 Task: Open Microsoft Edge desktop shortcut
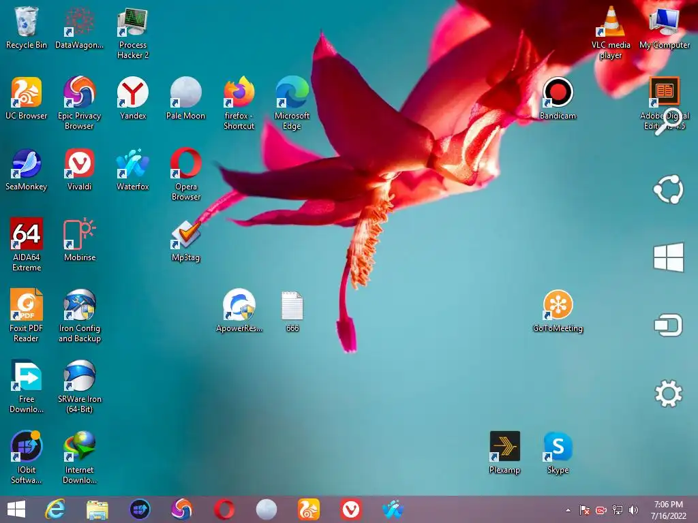[x=292, y=104]
